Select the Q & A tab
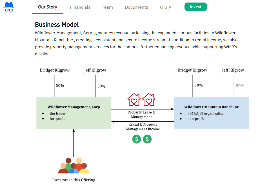Viewport: 269px width, 184px height. [x=166, y=7]
